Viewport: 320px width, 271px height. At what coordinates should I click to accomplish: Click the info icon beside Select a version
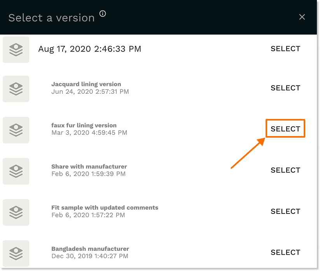coord(103,14)
